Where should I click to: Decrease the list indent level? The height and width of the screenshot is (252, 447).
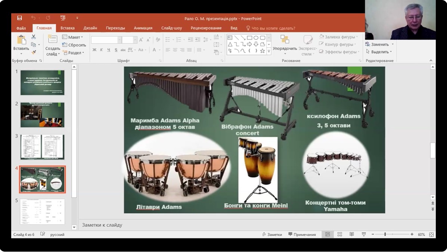[x=190, y=40]
